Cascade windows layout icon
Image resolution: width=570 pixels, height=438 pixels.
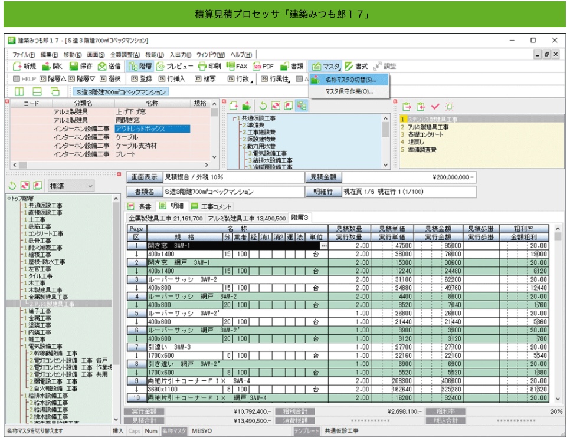[55, 92]
